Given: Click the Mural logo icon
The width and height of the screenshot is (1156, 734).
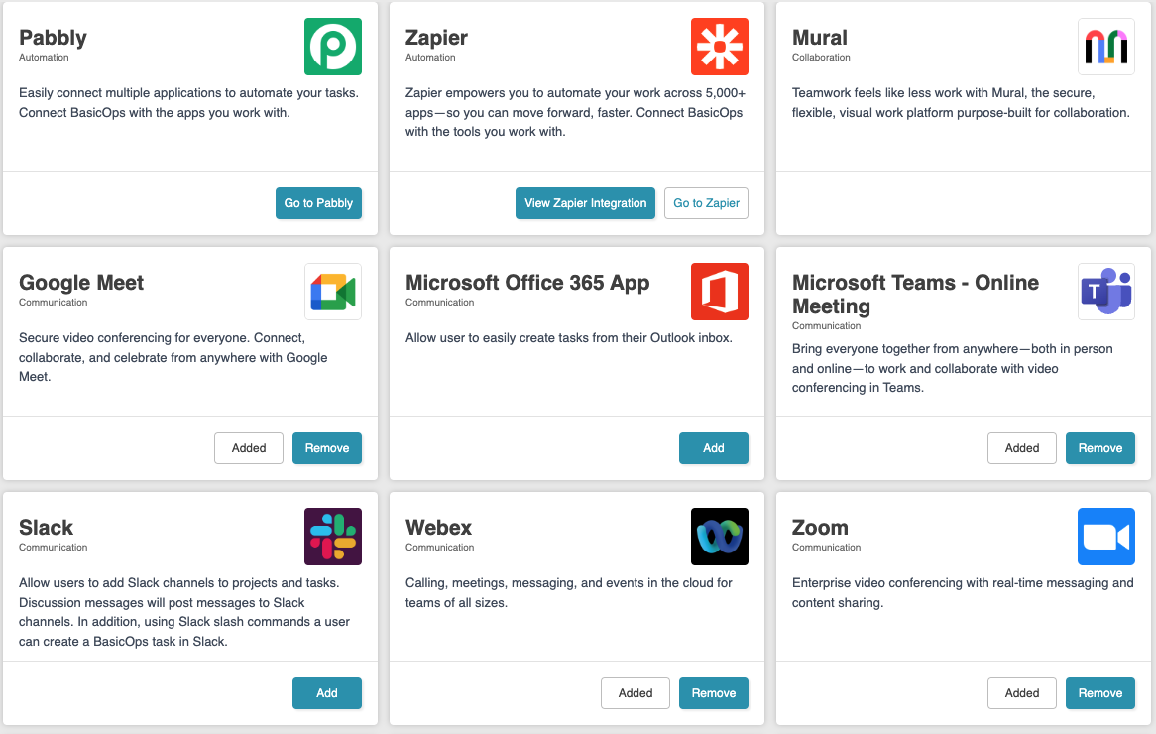Looking at the screenshot, I should click(x=1106, y=46).
